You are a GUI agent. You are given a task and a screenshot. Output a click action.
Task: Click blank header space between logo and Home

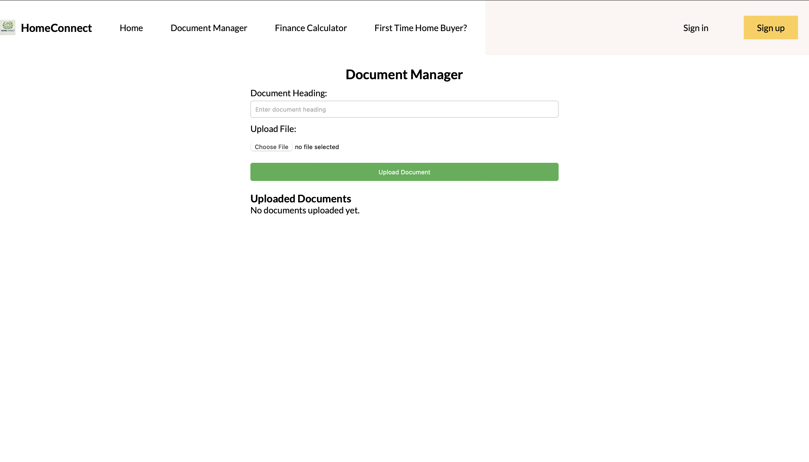106,28
